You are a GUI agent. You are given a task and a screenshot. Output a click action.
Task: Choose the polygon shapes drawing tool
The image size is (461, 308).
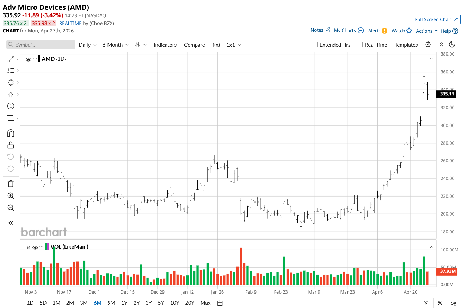click(11, 83)
